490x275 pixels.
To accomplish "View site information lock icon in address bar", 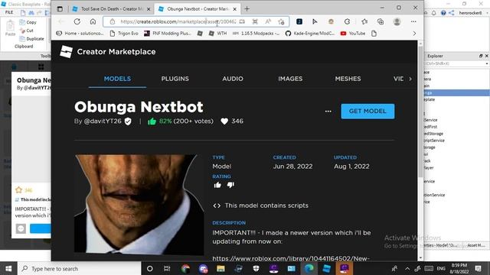I will pyautogui.click(x=113, y=21).
